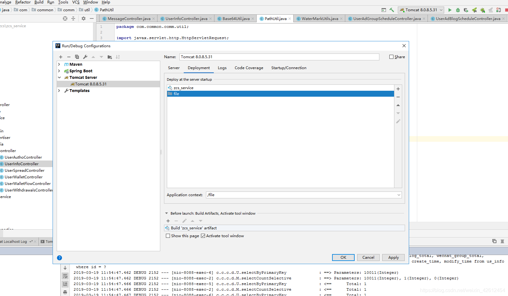Select UserWalletController in project tree
Image resolution: width=508 pixels, height=296 pixels.
[x=23, y=177]
